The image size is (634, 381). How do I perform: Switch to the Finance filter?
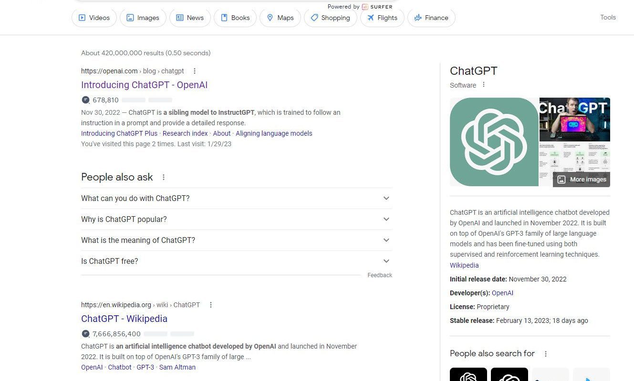click(431, 18)
